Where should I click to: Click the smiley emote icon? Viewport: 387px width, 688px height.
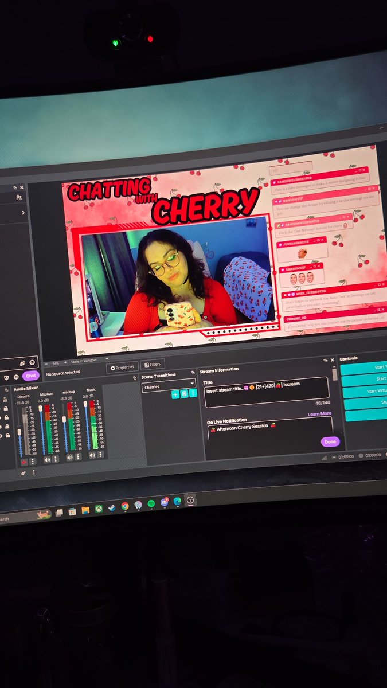pyautogui.click(x=32, y=362)
